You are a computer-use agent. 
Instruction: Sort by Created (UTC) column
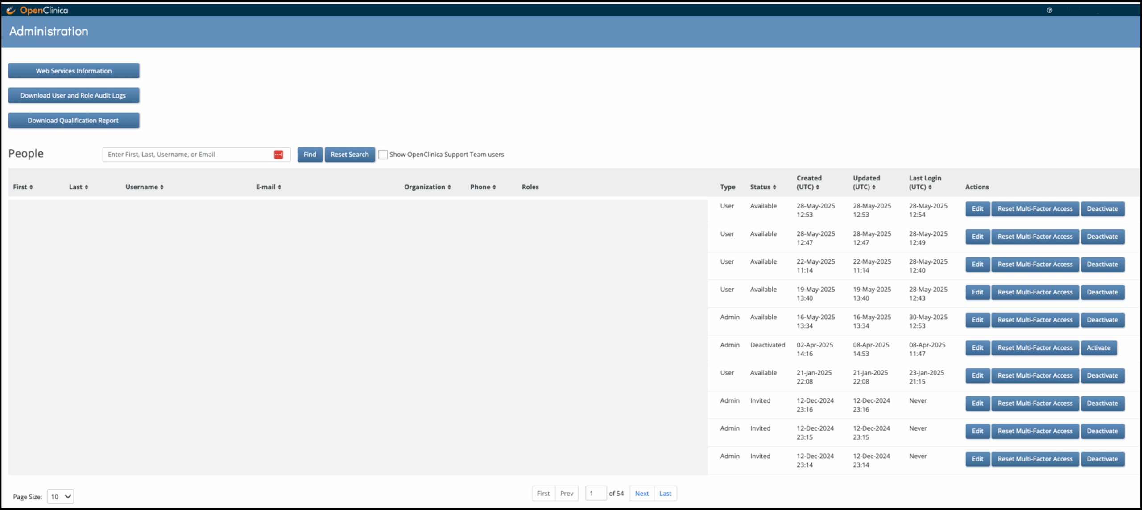818,188
